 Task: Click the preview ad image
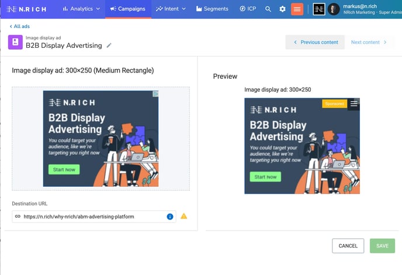click(302, 146)
